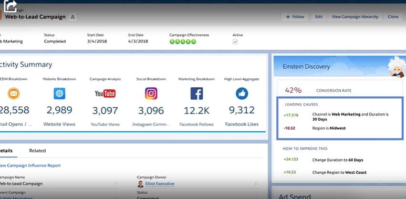Click the +24.123 improvement value
This screenshot has width=406, height=199.
coord(291,159)
